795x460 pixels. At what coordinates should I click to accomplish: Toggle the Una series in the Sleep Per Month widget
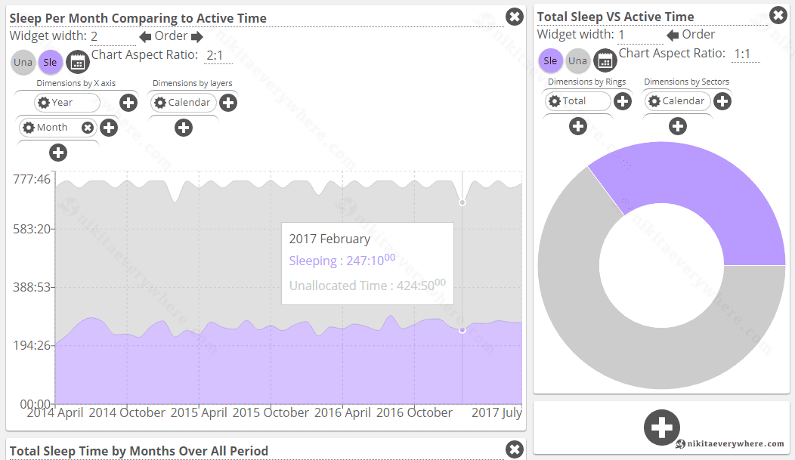23,62
